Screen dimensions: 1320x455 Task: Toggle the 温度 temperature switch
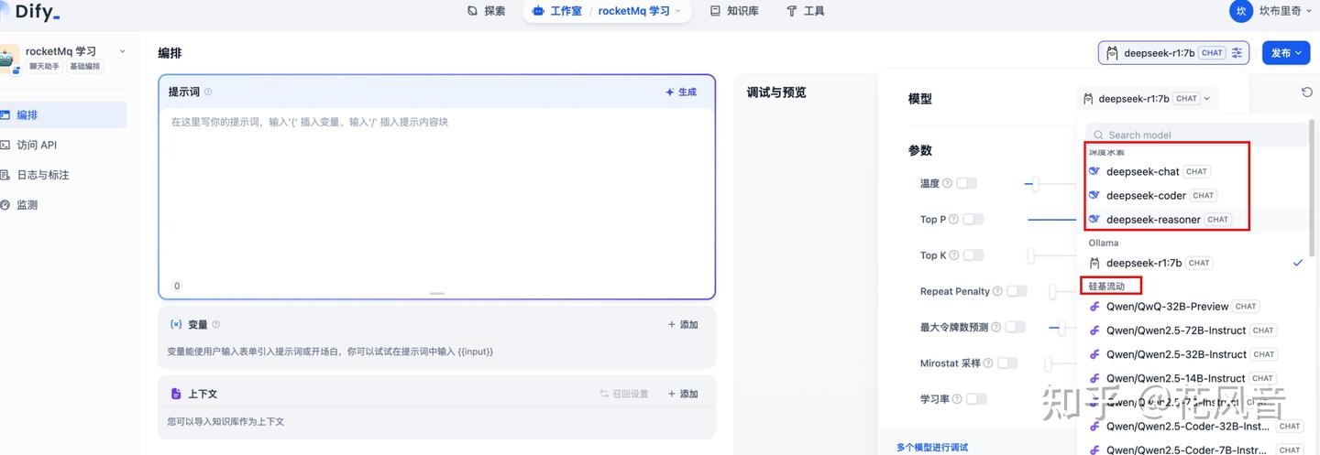[967, 183]
